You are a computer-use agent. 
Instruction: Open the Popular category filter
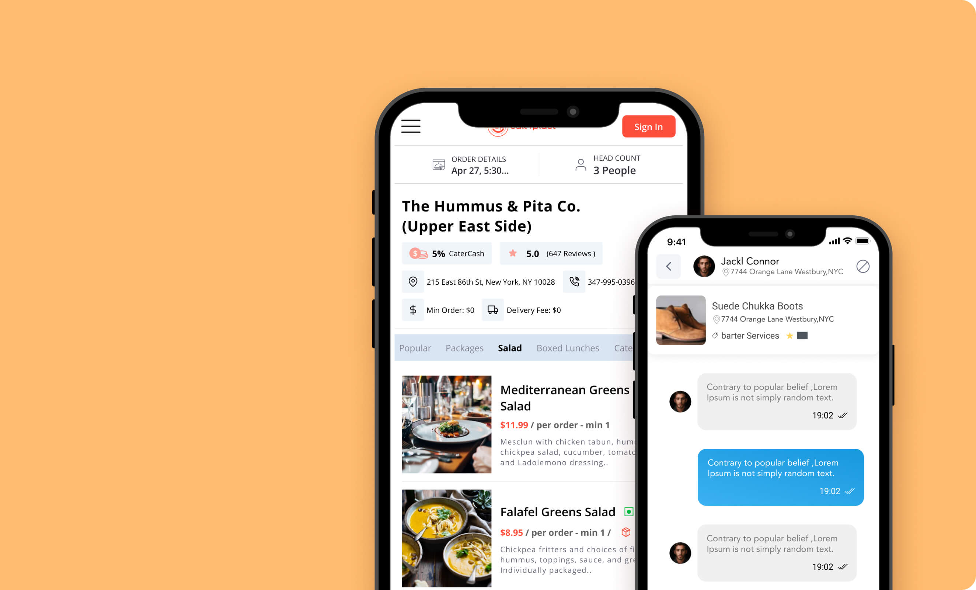415,347
